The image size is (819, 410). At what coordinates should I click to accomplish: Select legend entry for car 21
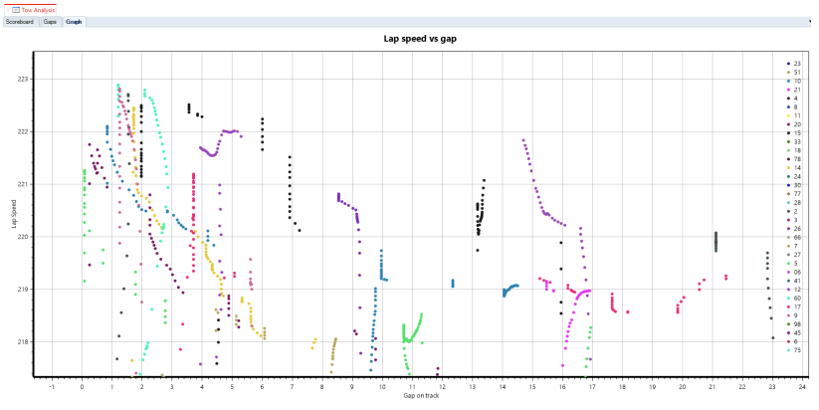[x=794, y=90]
